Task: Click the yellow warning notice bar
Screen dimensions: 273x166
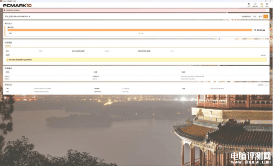Action: (x=136, y=60)
